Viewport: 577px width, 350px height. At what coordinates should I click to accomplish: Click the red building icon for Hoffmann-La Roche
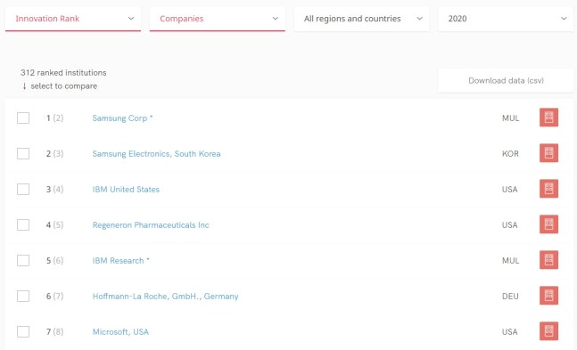click(548, 296)
